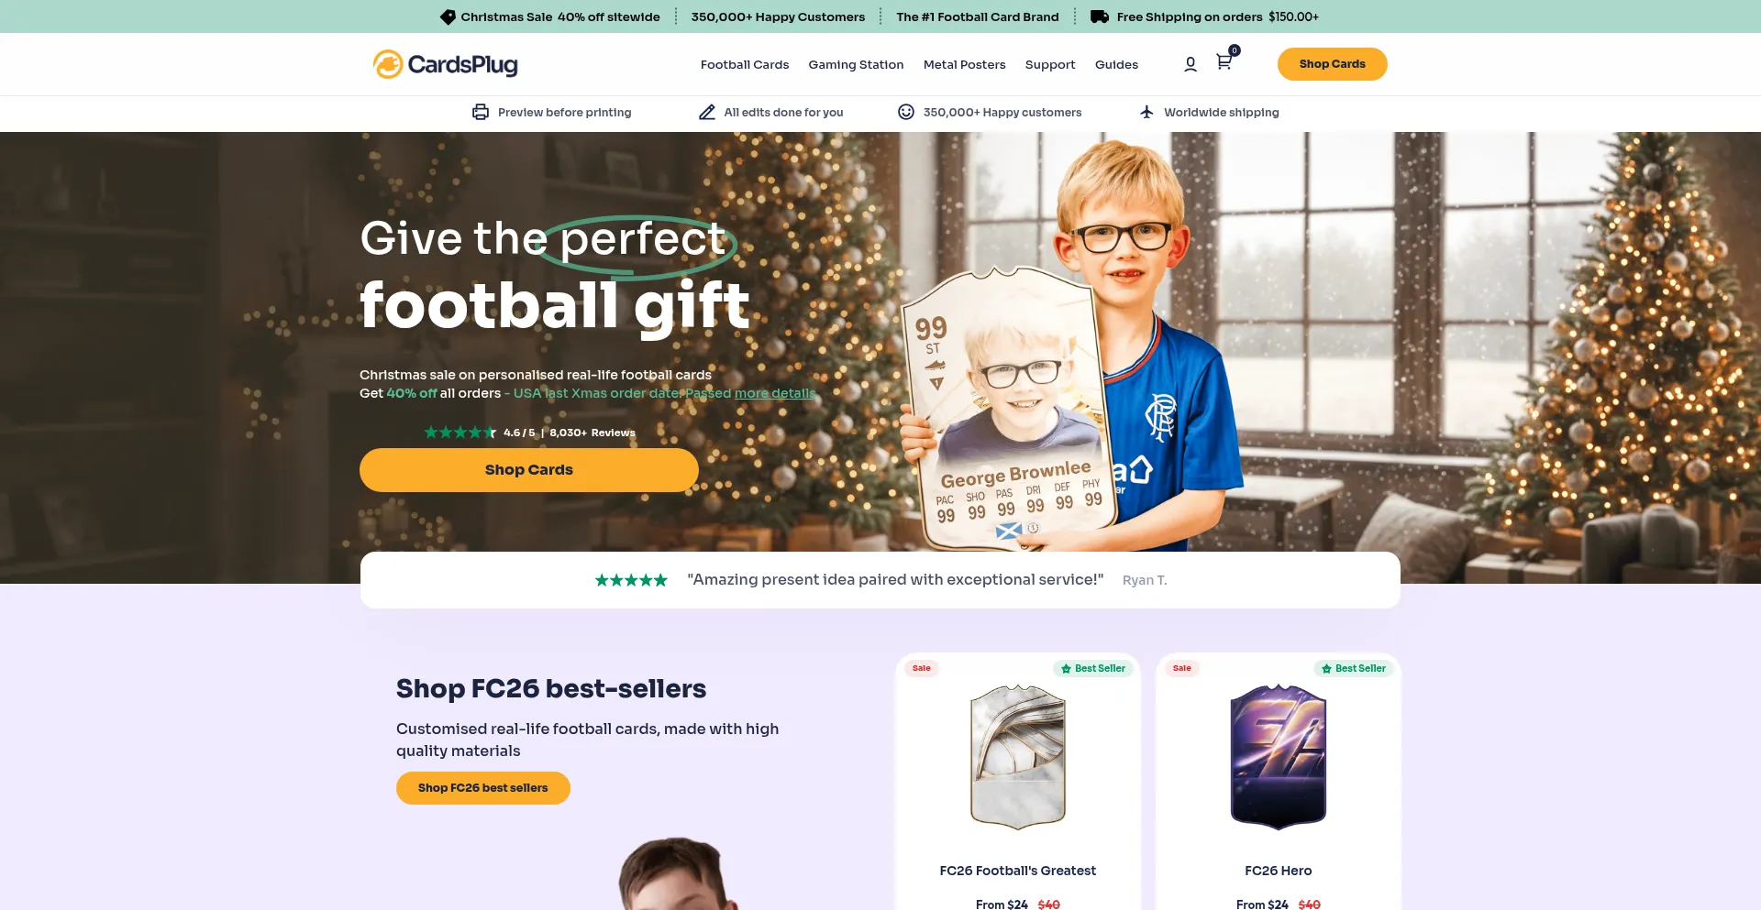
Task: Click the airplane icon for Worldwide shipping
Action: pyautogui.click(x=1146, y=112)
